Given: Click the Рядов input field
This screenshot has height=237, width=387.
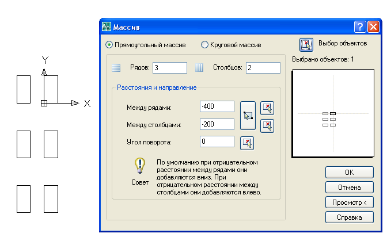Looking at the screenshot, I should [x=170, y=68].
